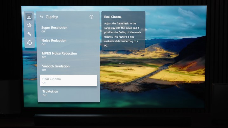228x128 pixels.
Task: Click the Clarity menu title
Action: [52, 17]
